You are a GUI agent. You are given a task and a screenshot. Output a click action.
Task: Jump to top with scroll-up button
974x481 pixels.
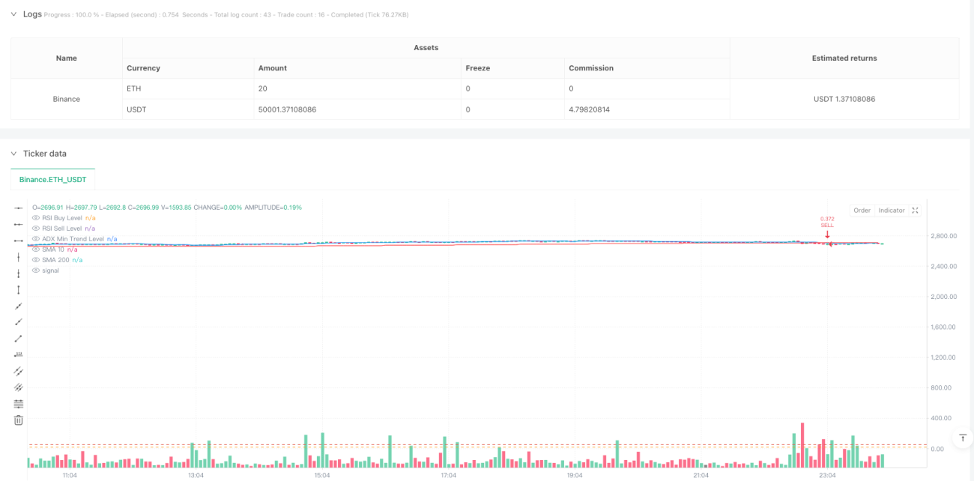point(964,438)
